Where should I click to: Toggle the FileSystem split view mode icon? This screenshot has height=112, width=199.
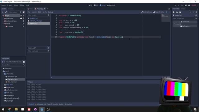pos(24,62)
